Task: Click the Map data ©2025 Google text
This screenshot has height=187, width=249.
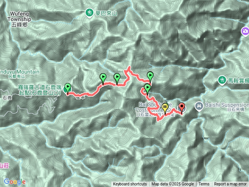Action: [173, 184]
